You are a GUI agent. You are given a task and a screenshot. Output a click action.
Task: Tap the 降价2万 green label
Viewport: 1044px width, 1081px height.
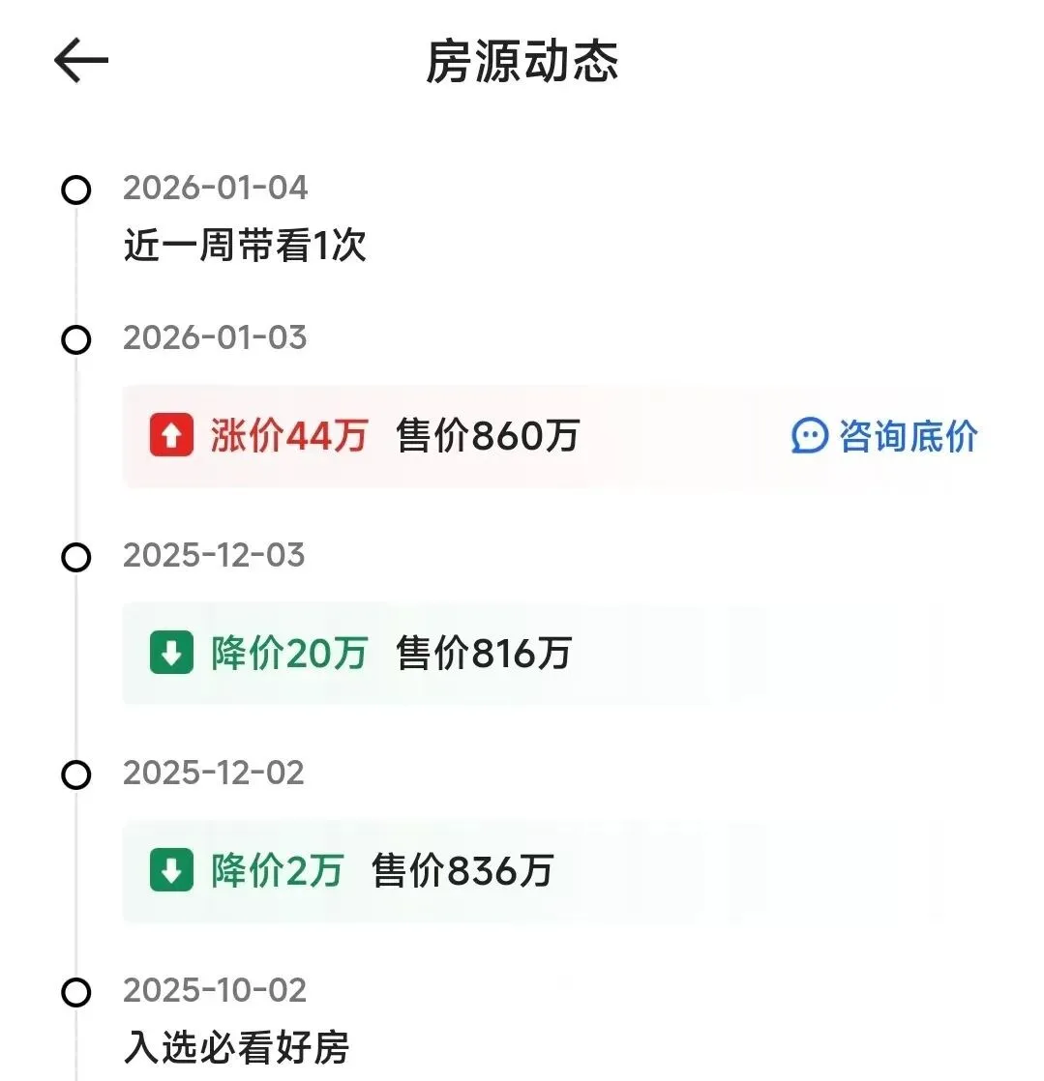click(x=277, y=871)
